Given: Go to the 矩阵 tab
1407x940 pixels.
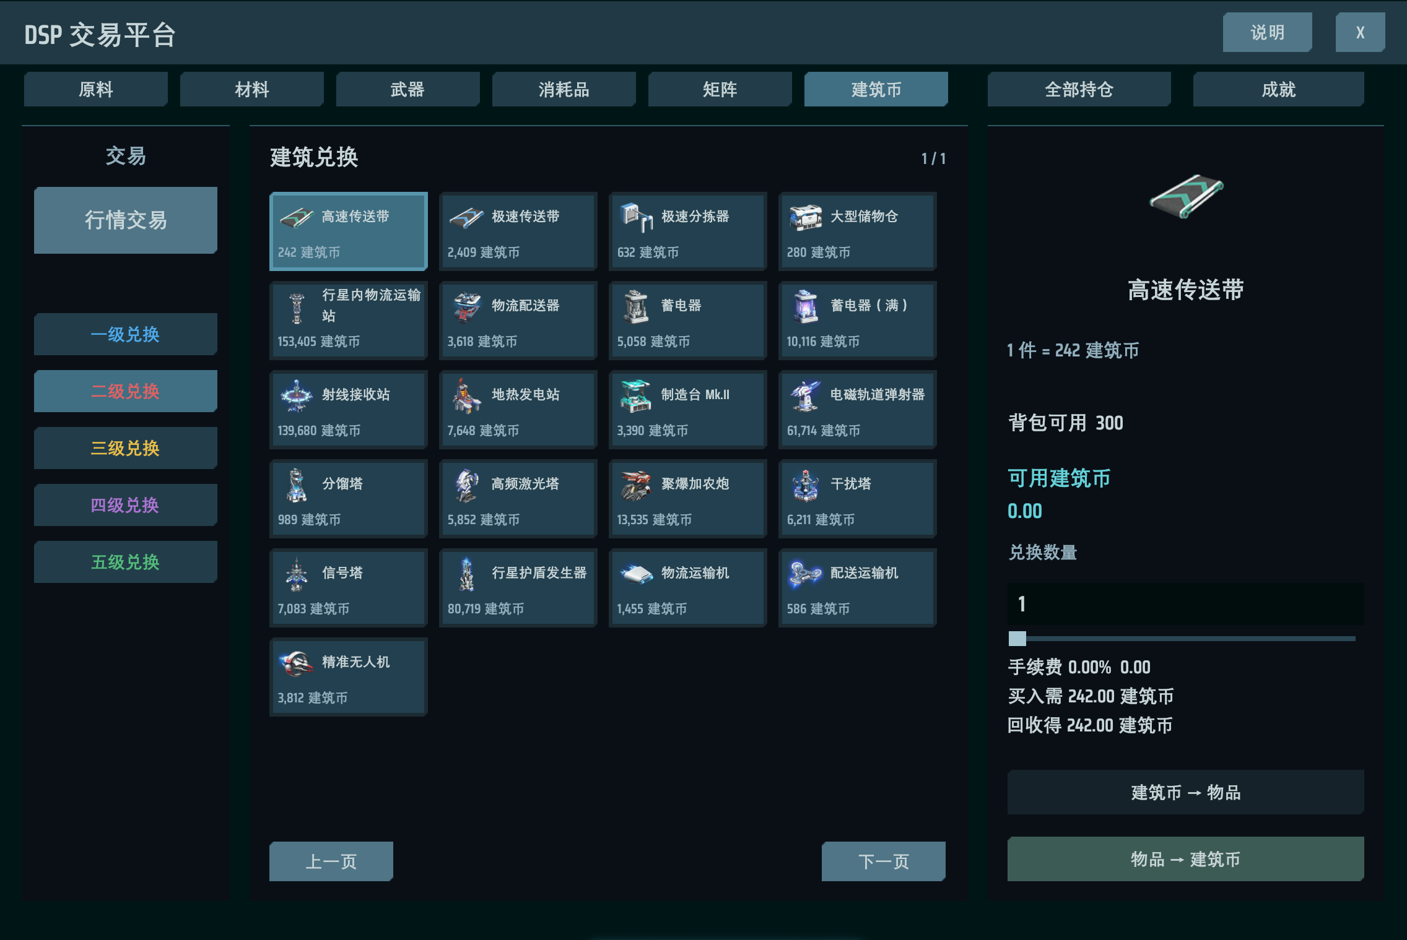Looking at the screenshot, I should pyautogui.click(x=720, y=89).
